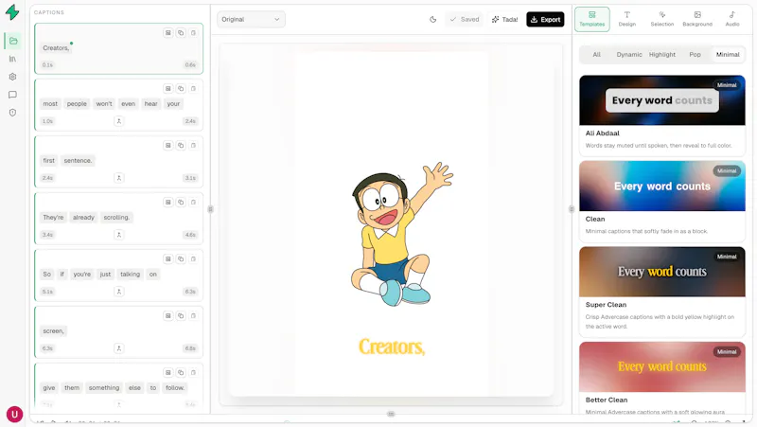Click the left panel resize handle
The height and width of the screenshot is (427, 757).
(210, 209)
